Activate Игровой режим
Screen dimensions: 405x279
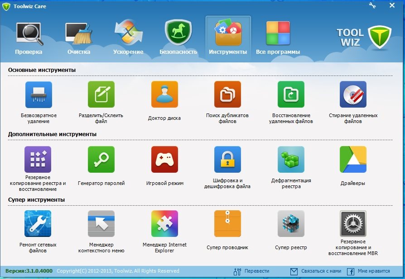pyautogui.click(x=164, y=159)
